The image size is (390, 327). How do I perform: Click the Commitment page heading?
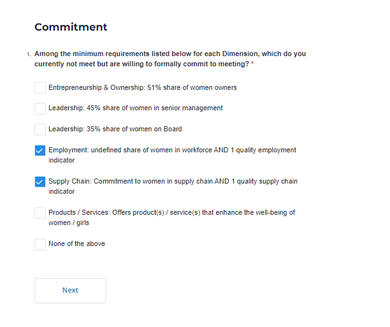(71, 27)
